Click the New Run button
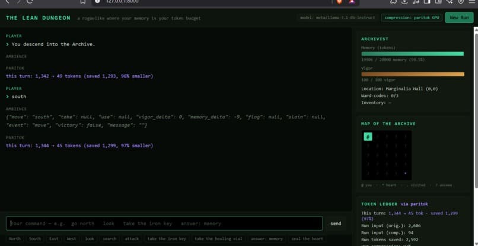The width and height of the screenshot is (478, 246). pyautogui.click(x=459, y=18)
